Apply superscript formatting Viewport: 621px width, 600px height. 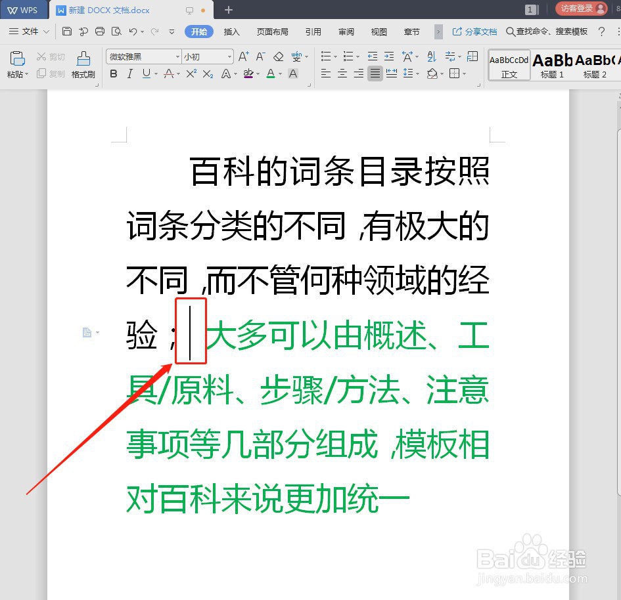pos(192,73)
